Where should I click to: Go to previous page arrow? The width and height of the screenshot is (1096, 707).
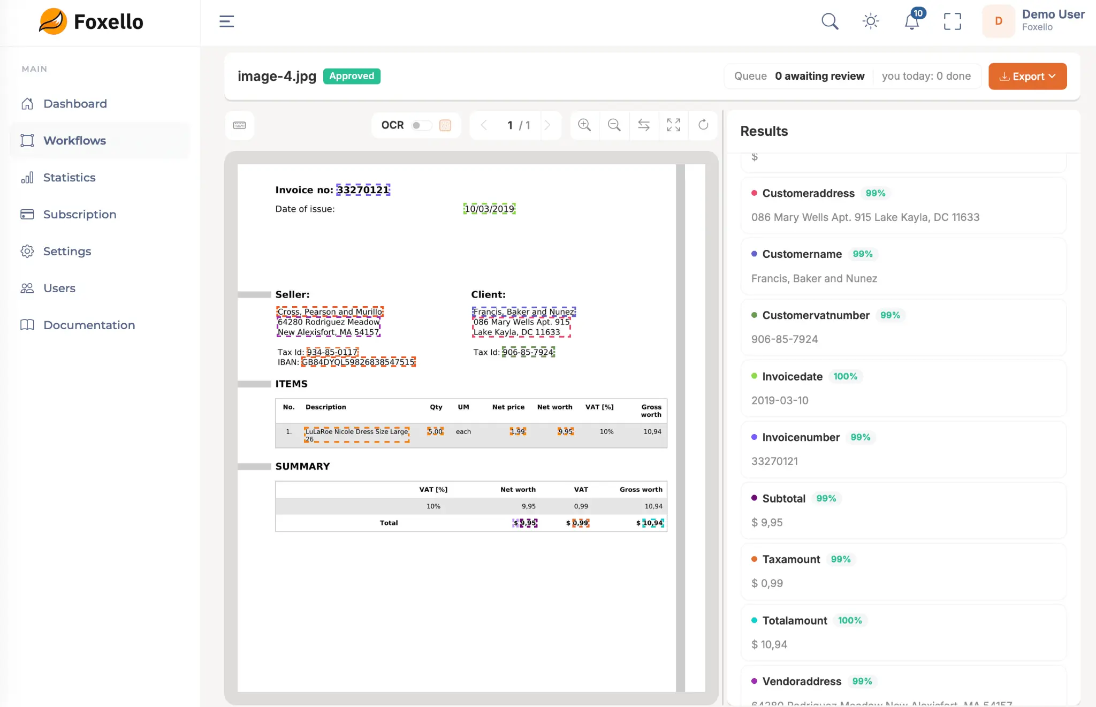484,125
